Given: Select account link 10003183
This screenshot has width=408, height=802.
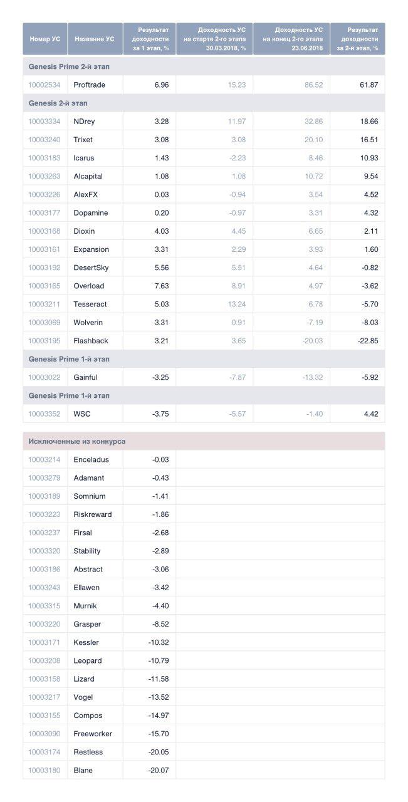Looking at the screenshot, I should 44,158.
